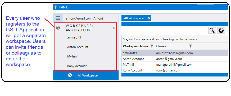This screenshot has height=96, width=231.
Task: Select aminsoft1205@gmail.com owner cell
Action: pyautogui.click(x=174, y=53)
